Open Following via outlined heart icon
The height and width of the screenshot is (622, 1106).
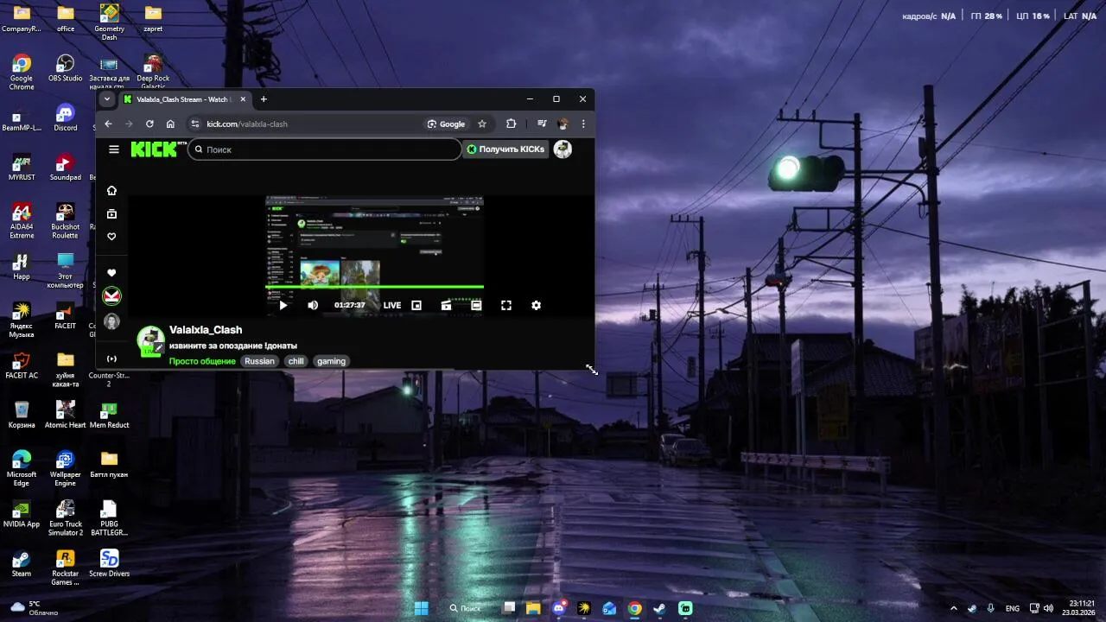(x=111, y=237)
